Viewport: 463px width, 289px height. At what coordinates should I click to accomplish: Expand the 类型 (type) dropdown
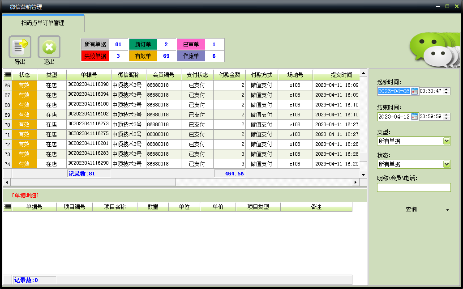click(x=446, y=141)
